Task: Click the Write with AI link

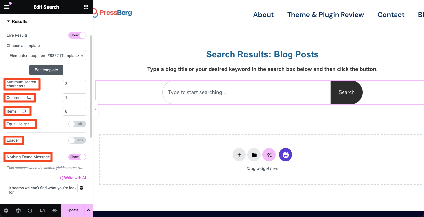Action: pyautogui.click(x=73, y=178)
